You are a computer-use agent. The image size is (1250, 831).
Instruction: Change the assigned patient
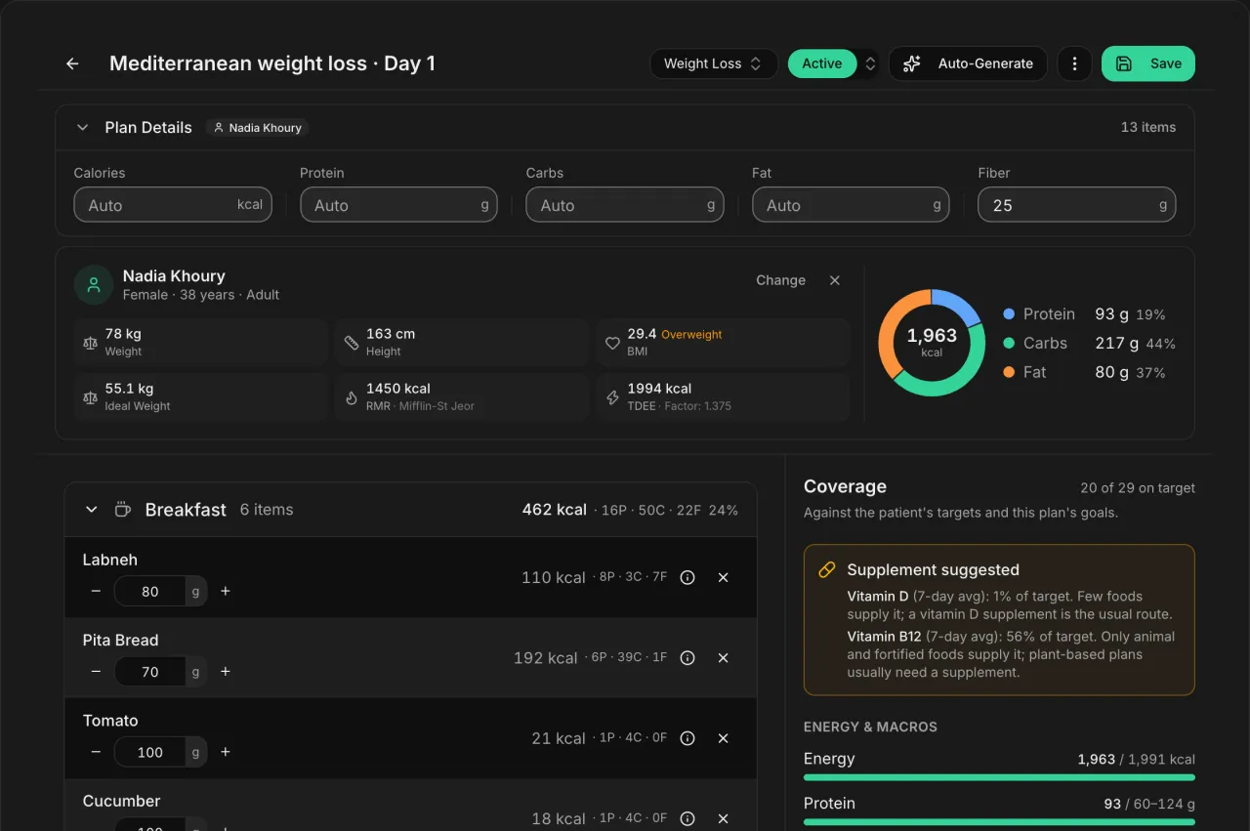[780, 280]
